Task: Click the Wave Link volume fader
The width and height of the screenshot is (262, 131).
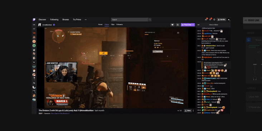Action: 255,64
